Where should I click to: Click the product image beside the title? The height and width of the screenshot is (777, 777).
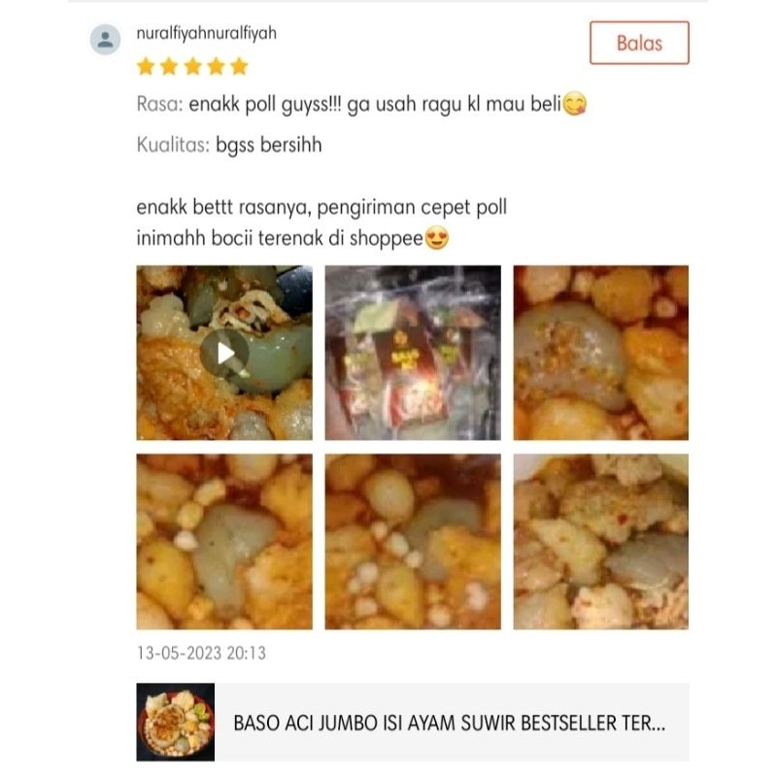point(176,722)
